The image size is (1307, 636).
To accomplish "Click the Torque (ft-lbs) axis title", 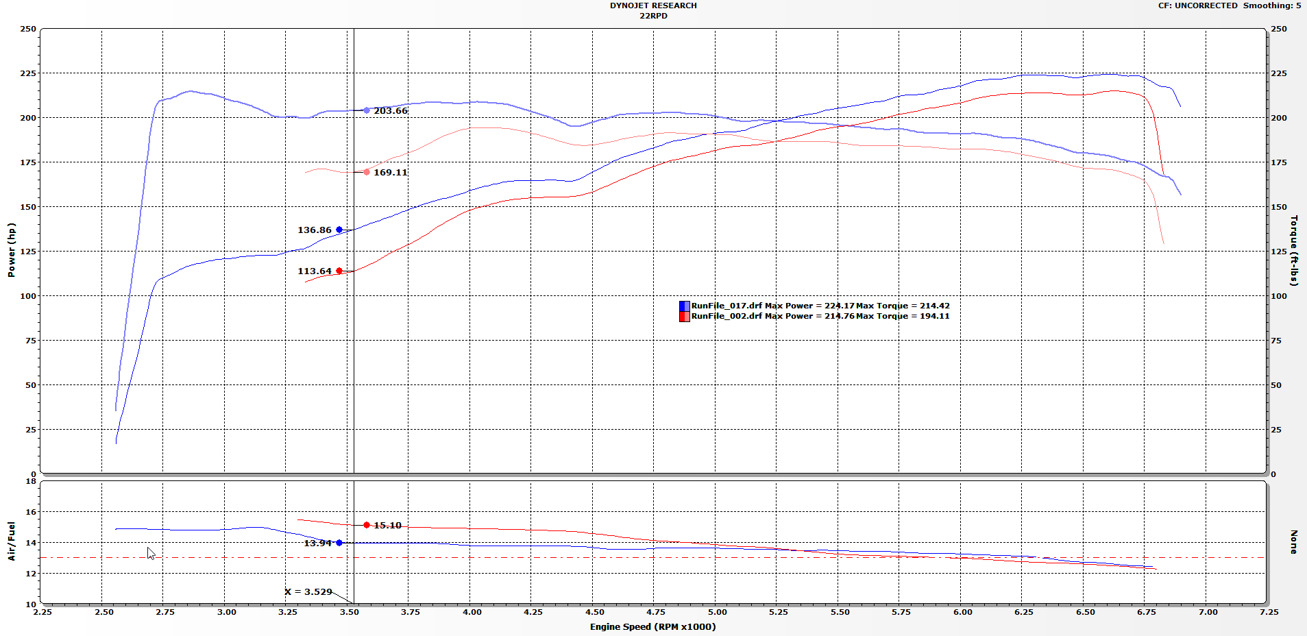I will tap(1294, 250).
